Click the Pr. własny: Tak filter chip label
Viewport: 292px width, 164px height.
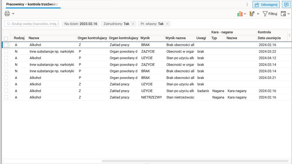152,24
